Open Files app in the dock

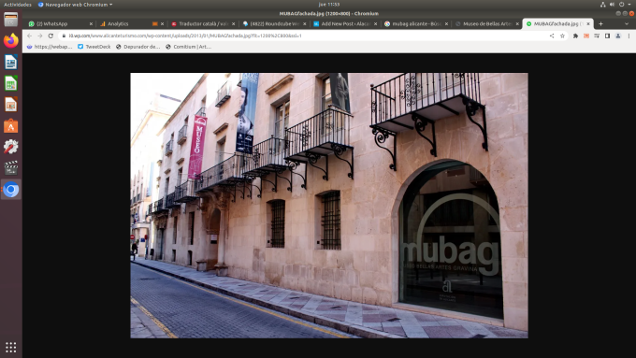11,20
